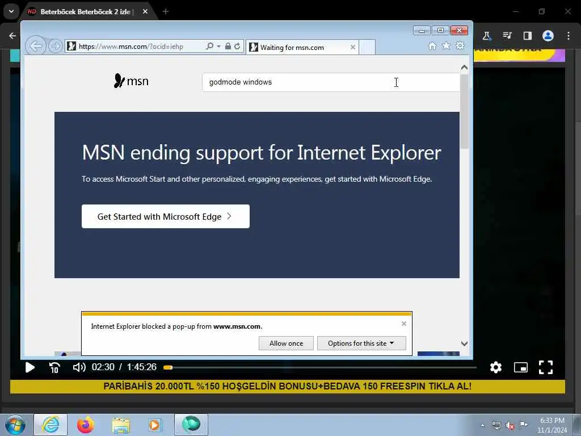The image size is (581, 436).
Task: Click IE page scrollbar up arrow
Action: point(464,68)
